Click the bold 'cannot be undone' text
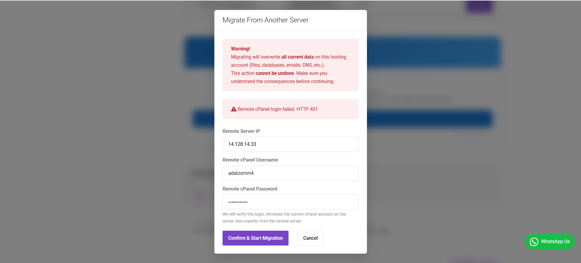581x263 pixels. tap(275, 73)
